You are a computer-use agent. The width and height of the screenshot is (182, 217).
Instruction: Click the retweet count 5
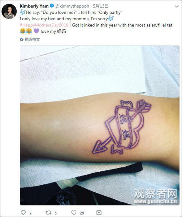click(56, 213)
